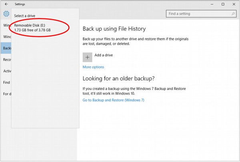
Task: Open the Activation item in sidebar
Action: [6, 71]
